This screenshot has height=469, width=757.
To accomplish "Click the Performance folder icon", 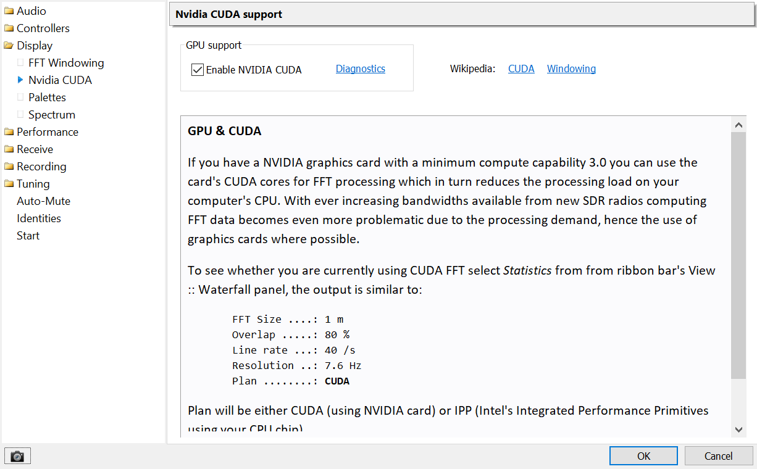I will (9, 132).
